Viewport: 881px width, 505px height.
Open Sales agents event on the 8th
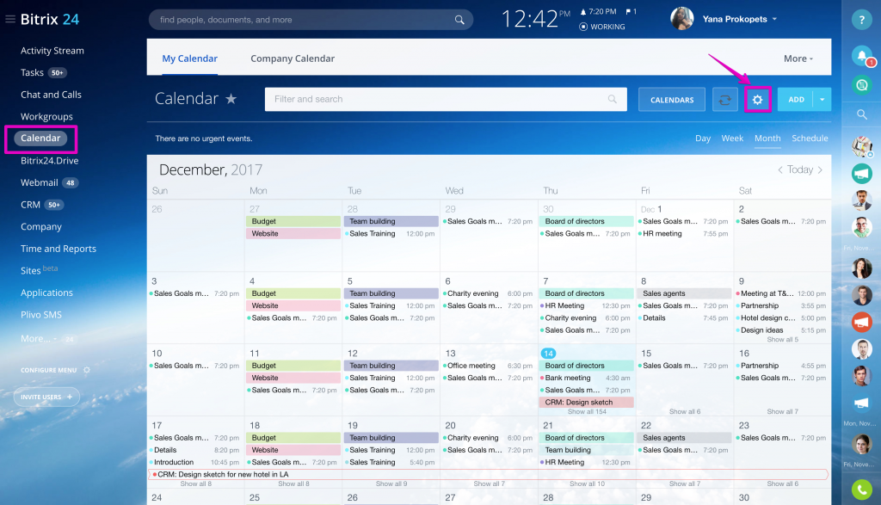[684, 293]
